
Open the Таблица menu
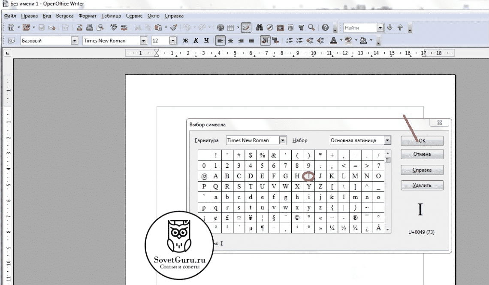click(x=111, y=16)
